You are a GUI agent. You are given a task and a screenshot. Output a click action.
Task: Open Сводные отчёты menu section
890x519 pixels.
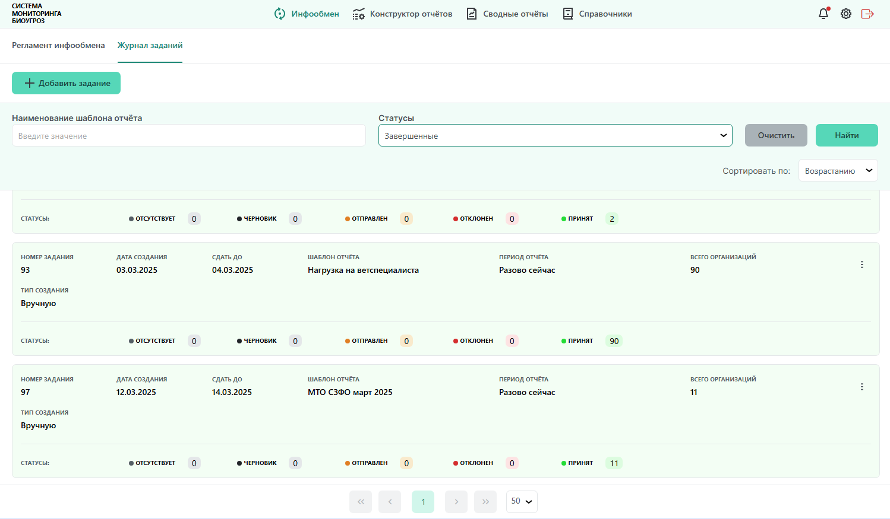pos(507,14)
